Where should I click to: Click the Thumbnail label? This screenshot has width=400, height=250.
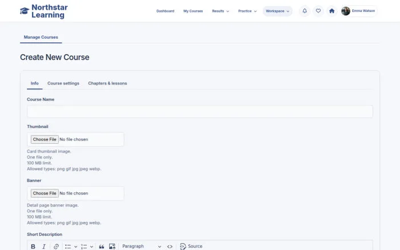coord(38,127)
